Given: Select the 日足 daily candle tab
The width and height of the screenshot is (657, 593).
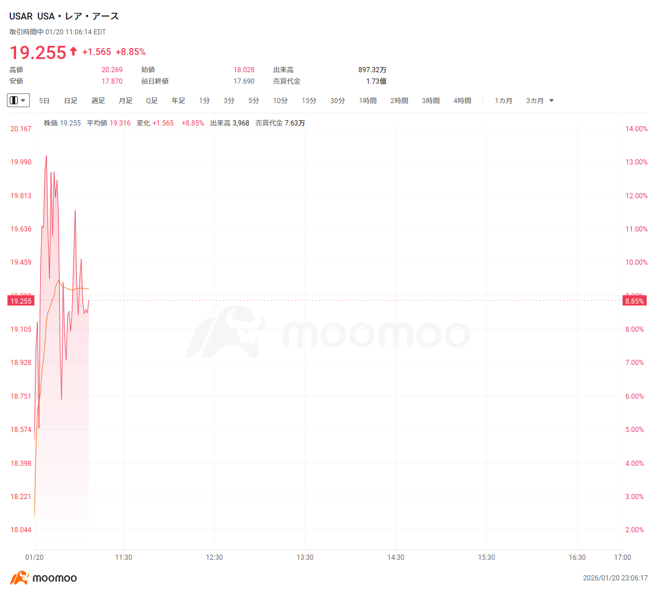Looking at the screenshot, I should tap(71, 101).
